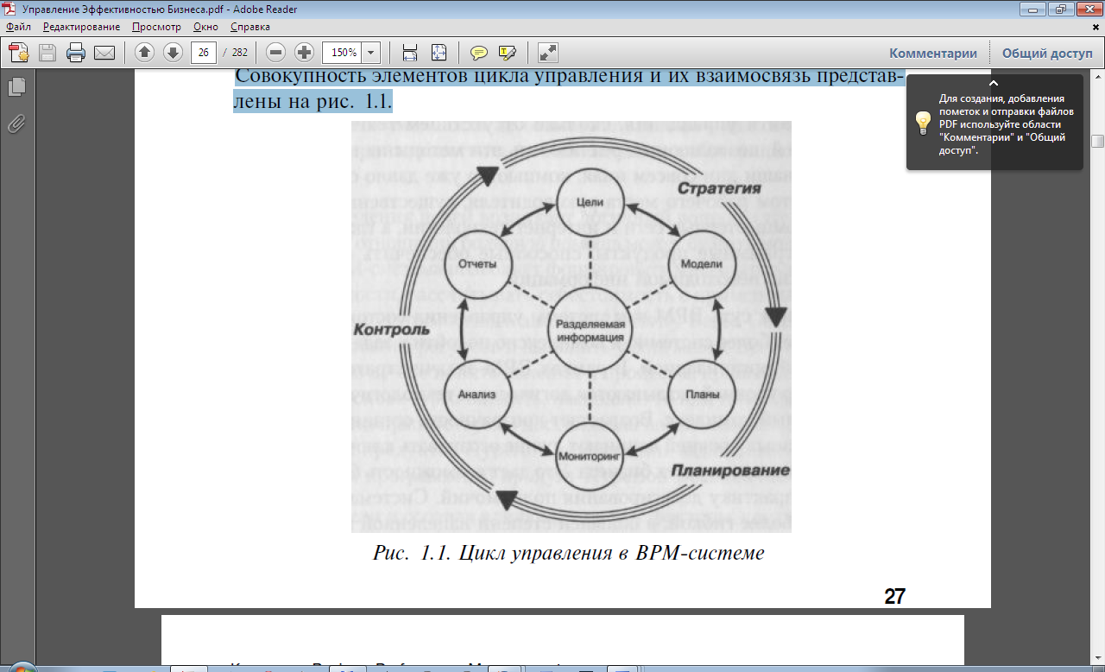Open the Справка menu
Image resolution: width=1105 pixels, height=672 pixels.
point(250,27)
